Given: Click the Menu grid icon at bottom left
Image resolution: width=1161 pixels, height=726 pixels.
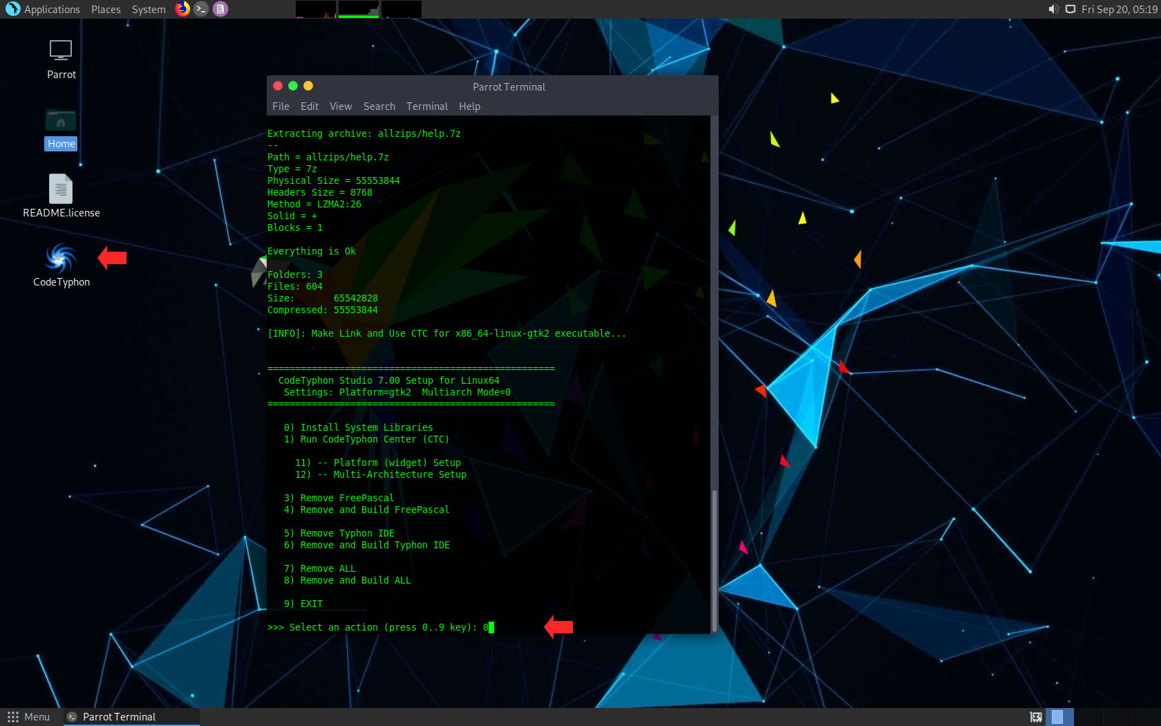Looking at the screenshot, I should (x=12, y=717).
